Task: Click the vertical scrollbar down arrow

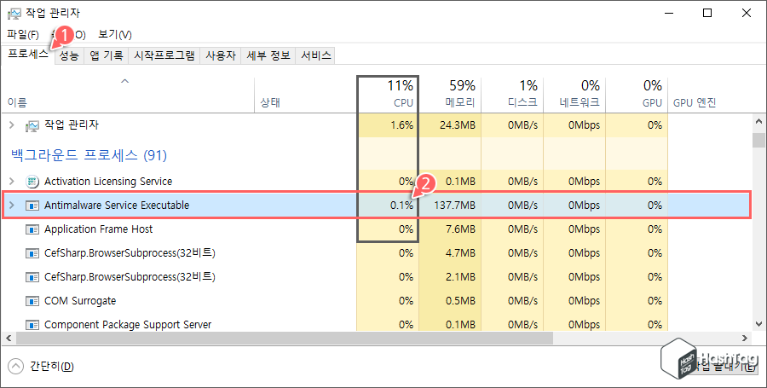Action: 758,324
